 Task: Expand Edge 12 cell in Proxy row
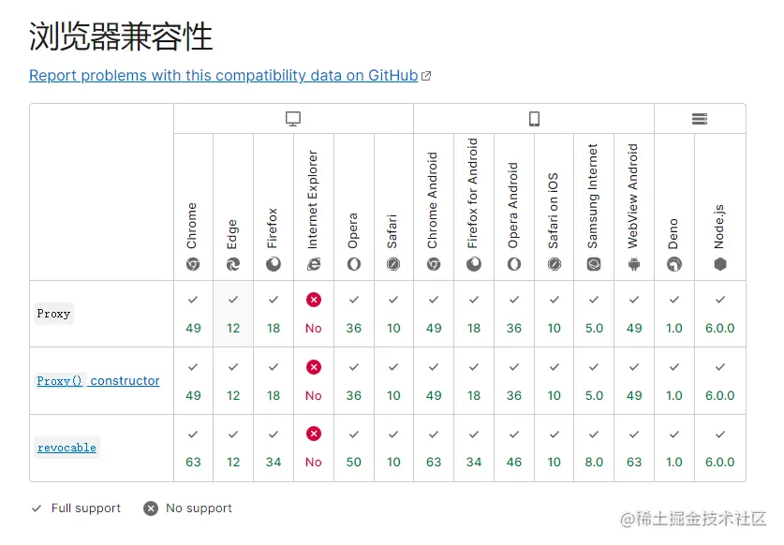(x=233, y=314)
